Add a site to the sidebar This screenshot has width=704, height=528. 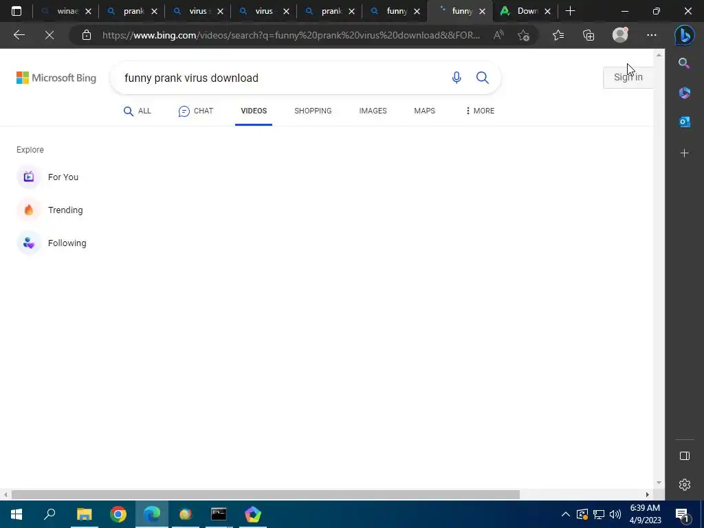(684, 153)
